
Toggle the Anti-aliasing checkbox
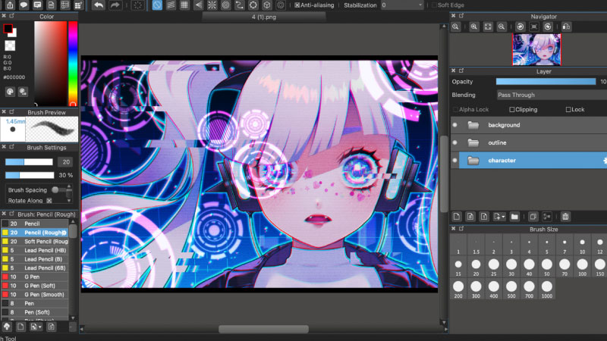click(297, 5)
